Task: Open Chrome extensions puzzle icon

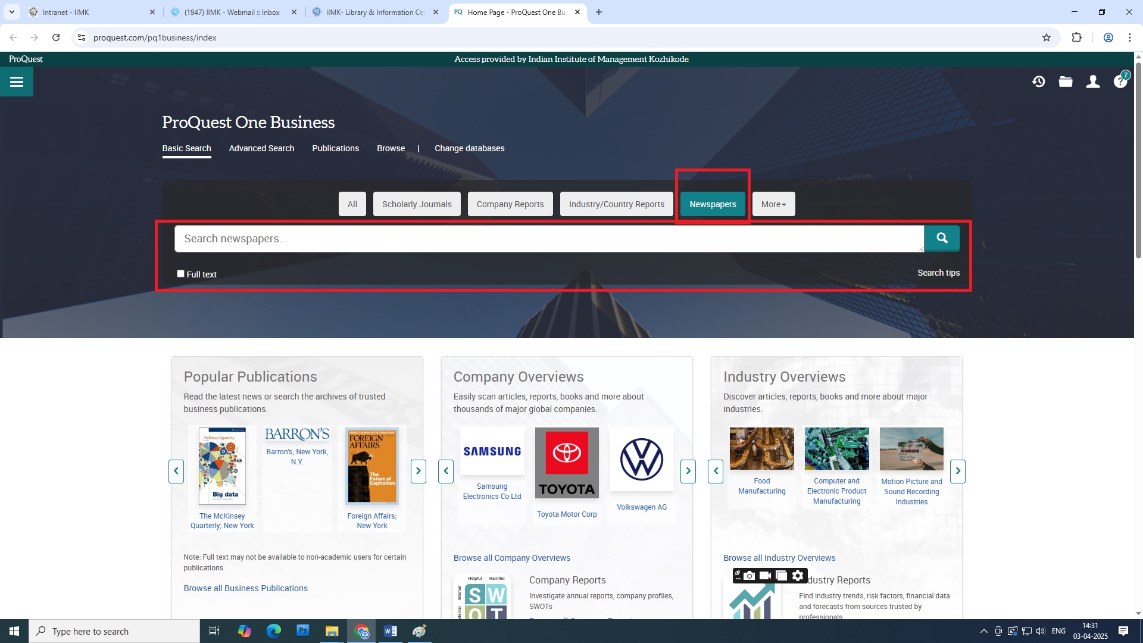Action: [x=1076, y=38]
